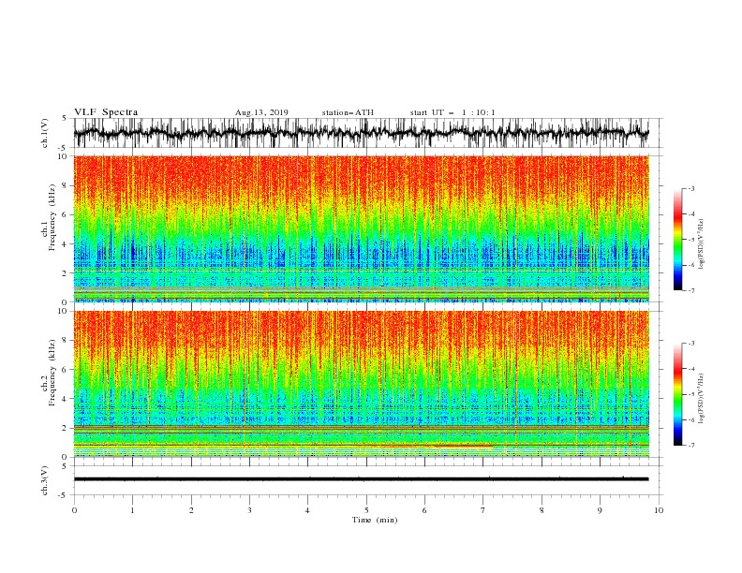
Task: Click the "-3" label on ch.2 color bar
Action: tap(690, 344)
